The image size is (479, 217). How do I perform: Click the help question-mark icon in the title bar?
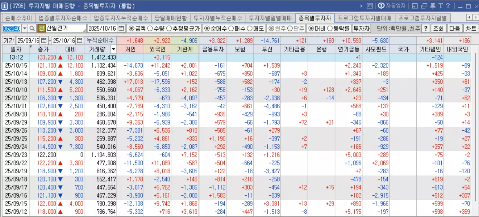(x=448, y=5)
